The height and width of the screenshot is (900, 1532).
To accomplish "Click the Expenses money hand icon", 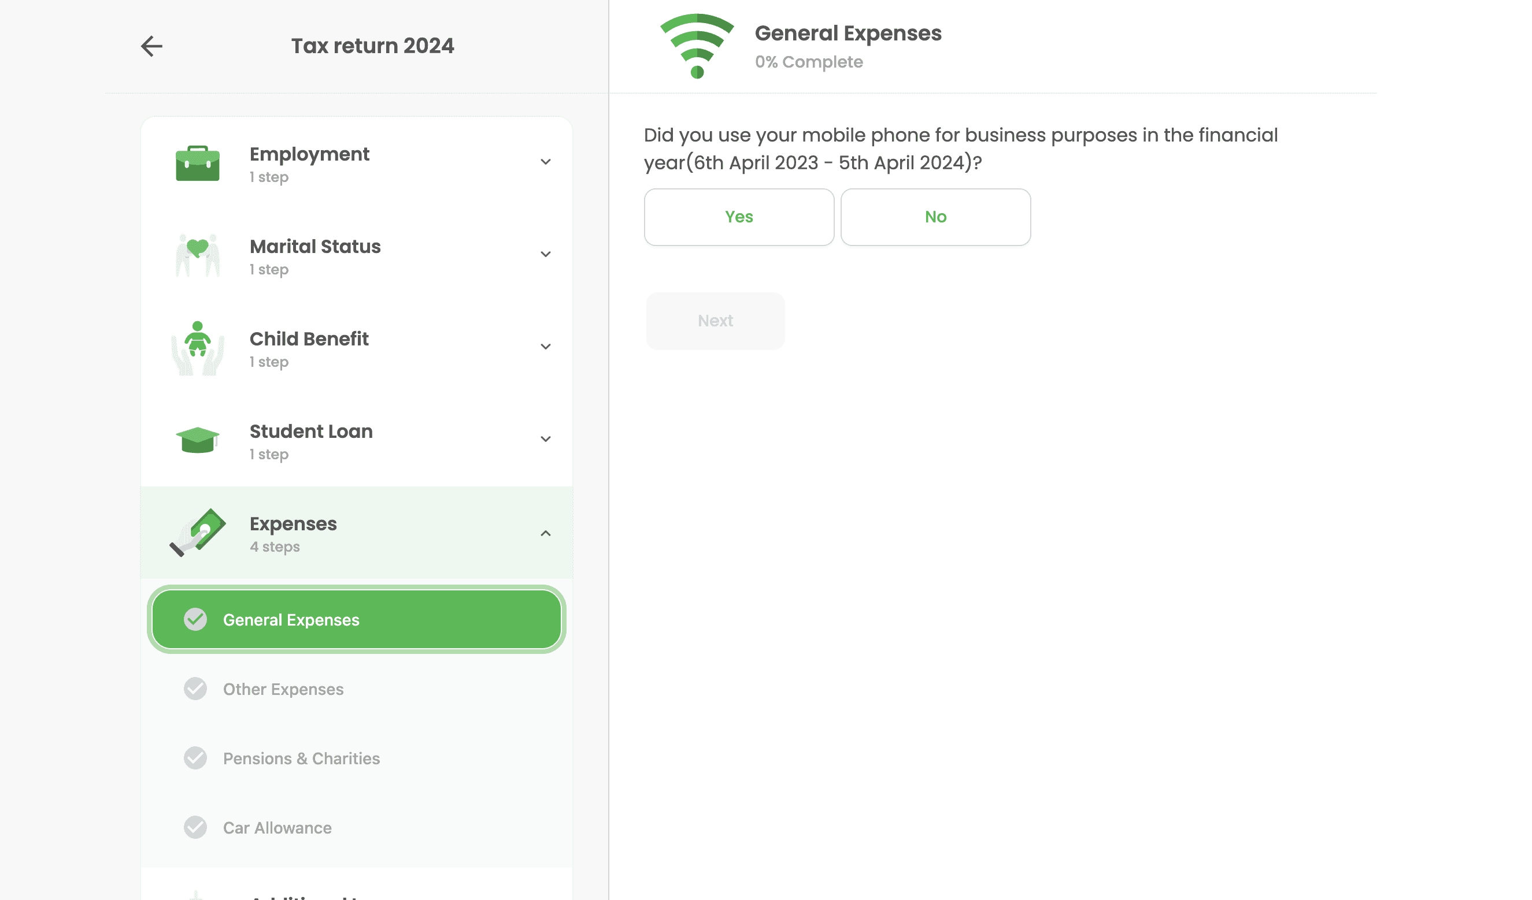I will pos(198,533).
